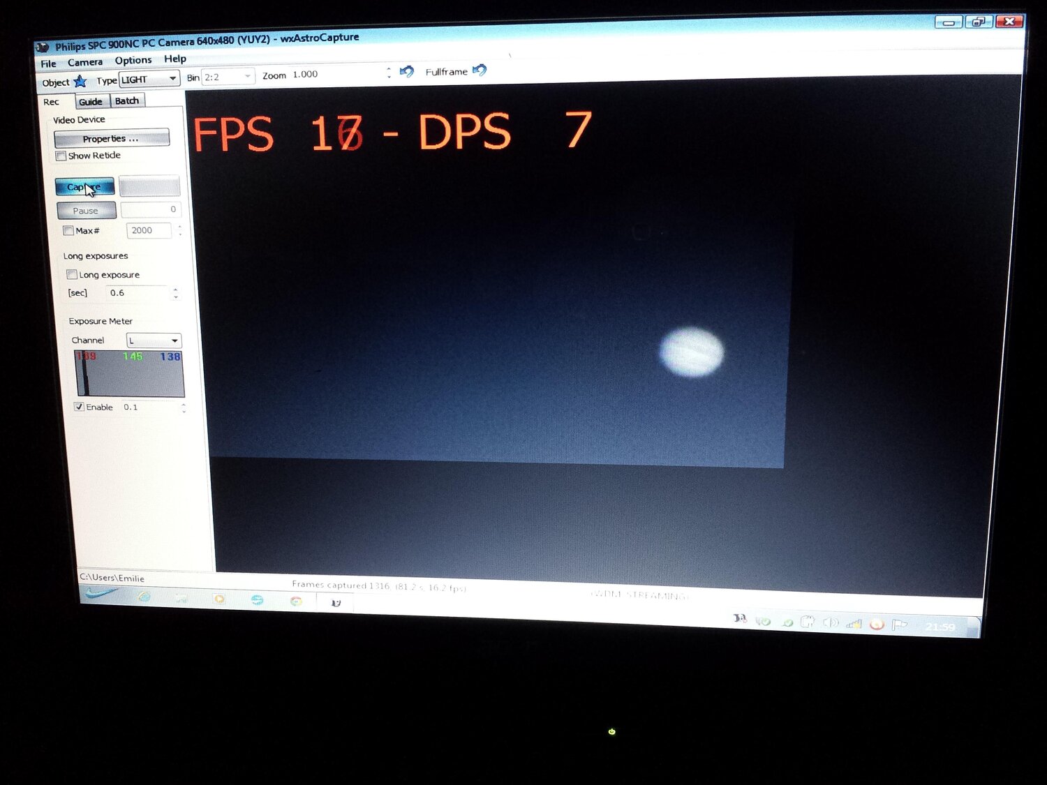Click the WDM STREAMING status text

coord(639,595)
